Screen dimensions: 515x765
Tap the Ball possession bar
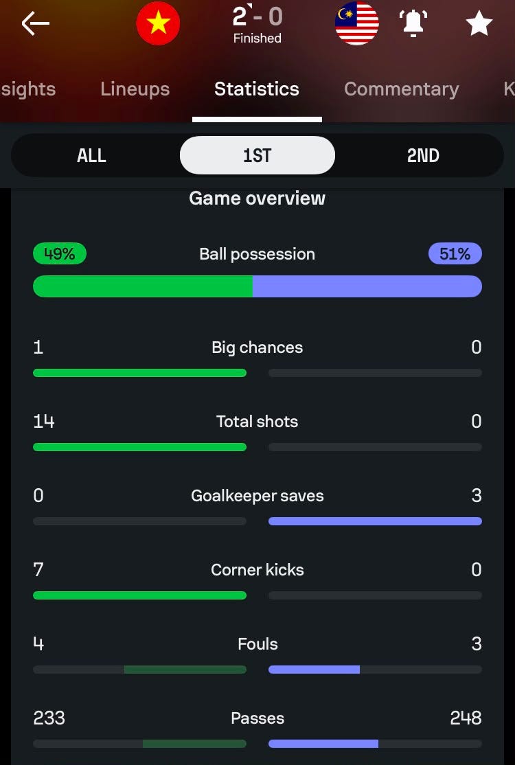257,286
